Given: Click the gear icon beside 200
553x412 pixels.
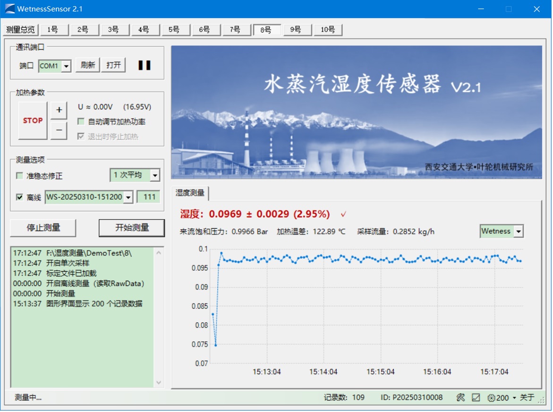Looking at the screenshot, I should pos(491,398).
